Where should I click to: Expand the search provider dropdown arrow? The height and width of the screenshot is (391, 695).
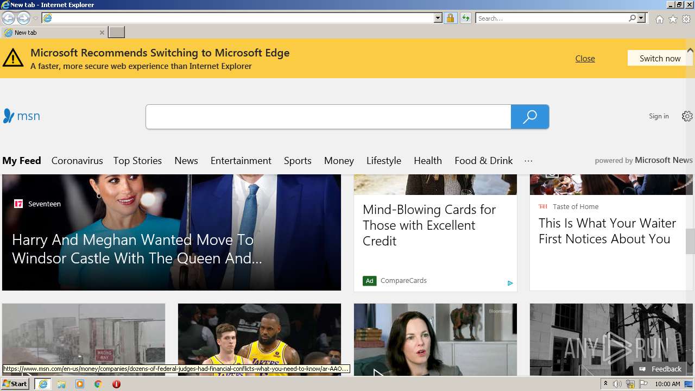pyautogui.click(x=641, y=18)
